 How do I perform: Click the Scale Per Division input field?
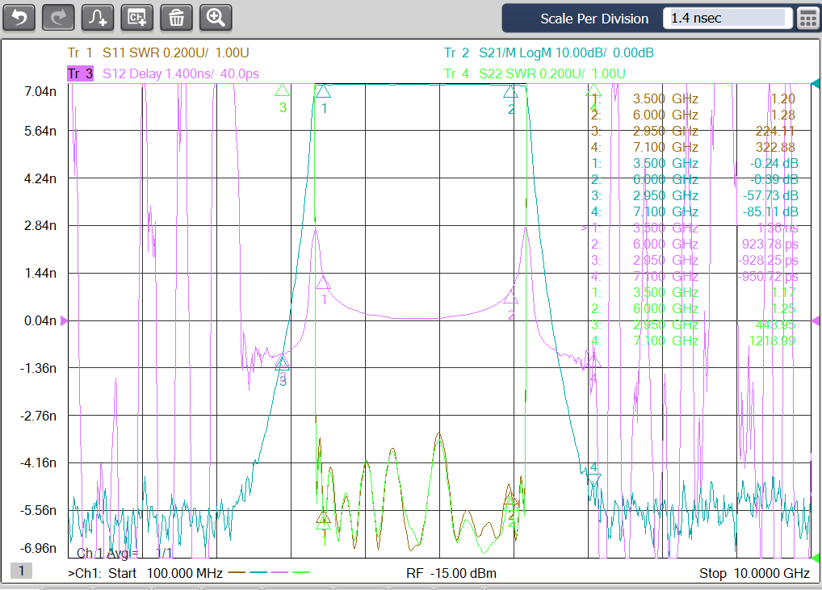(x=727, y=19)
